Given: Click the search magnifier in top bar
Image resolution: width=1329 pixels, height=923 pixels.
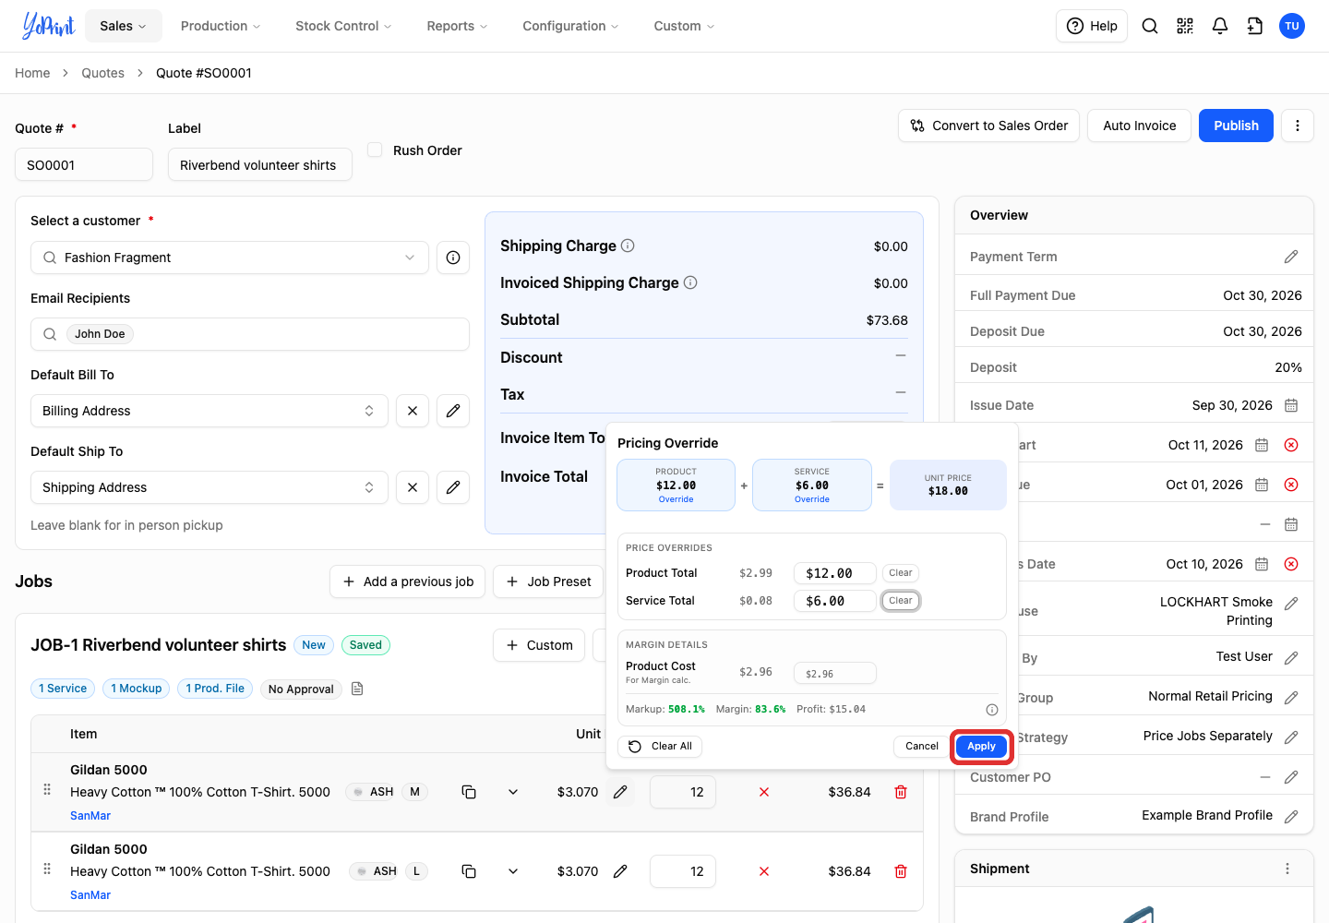Looking at the screenshot, I should pos(1150,26).
